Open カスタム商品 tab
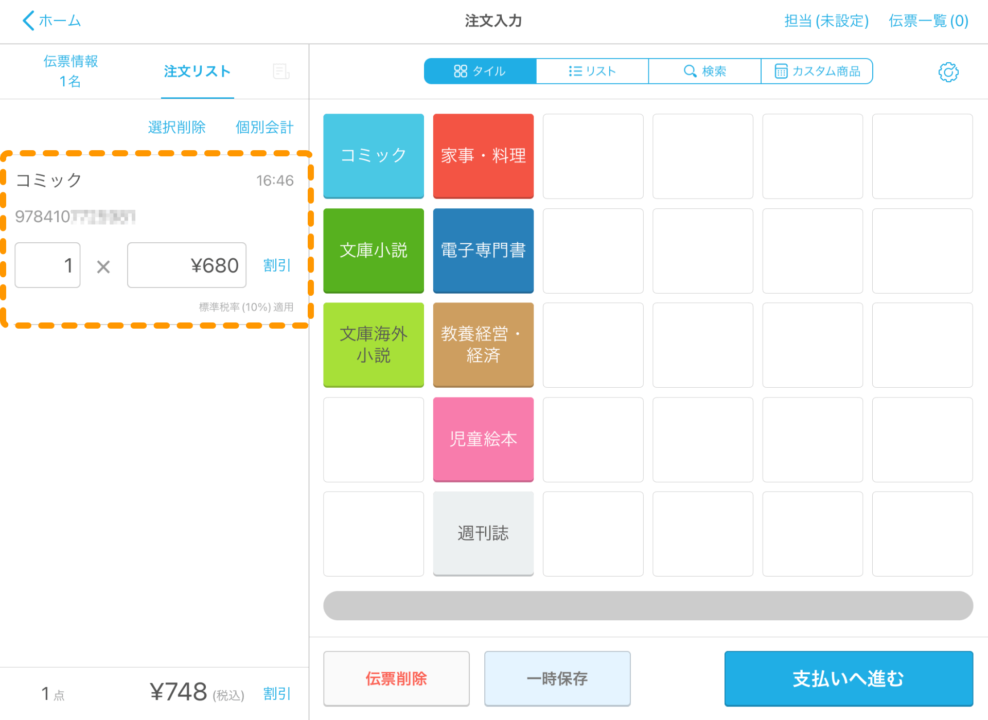The height and width of the screenshot is (720, 988). point(817,71)
